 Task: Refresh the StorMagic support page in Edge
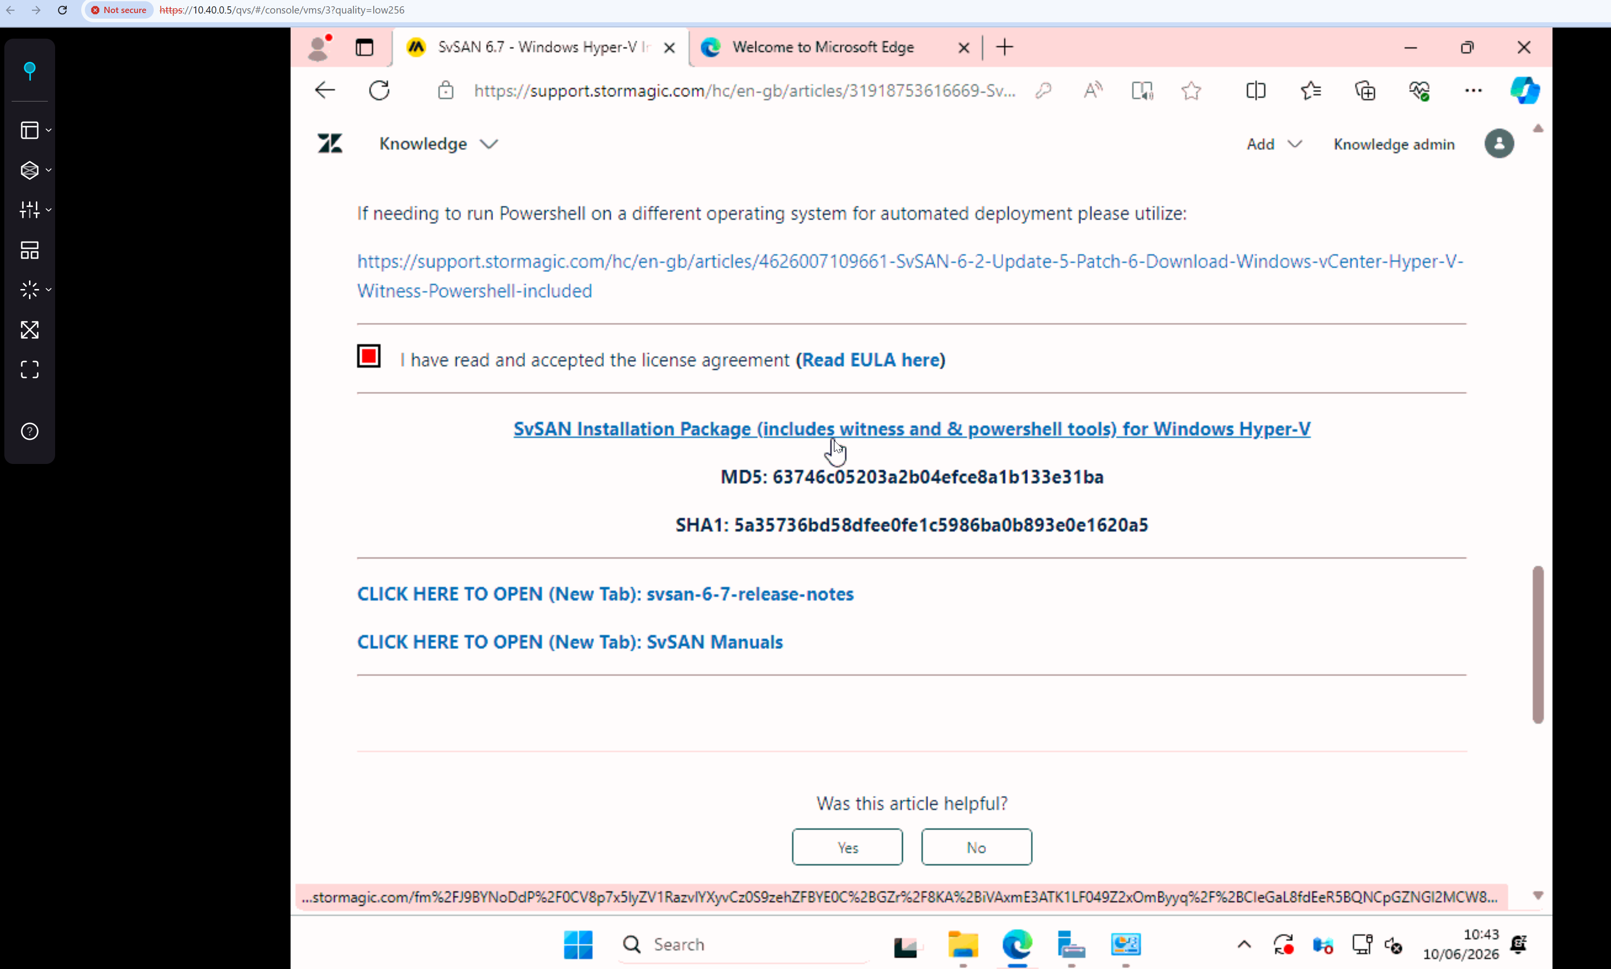(x=380, y=90)
